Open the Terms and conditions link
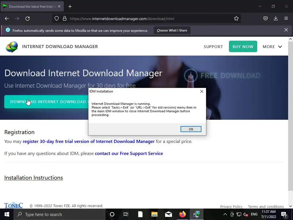 click(266, 207)
